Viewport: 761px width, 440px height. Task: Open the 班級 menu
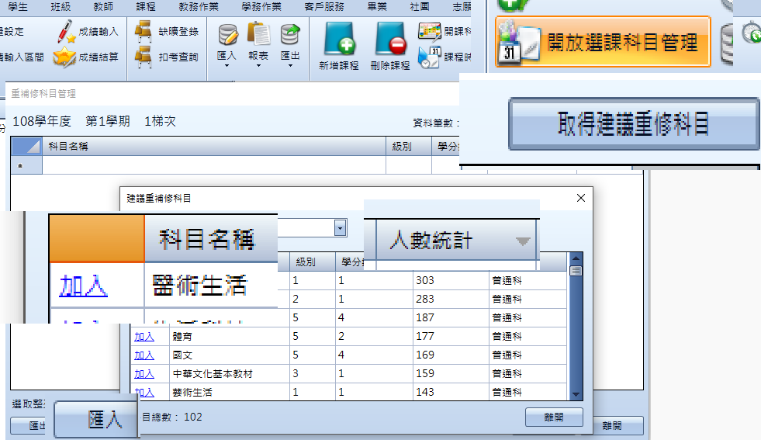click(x=61, y=6)
